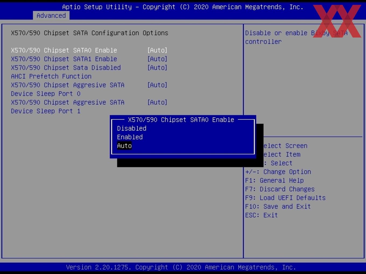Select Enabled in the SATA0 Enable popup

[x=130, y=137]
